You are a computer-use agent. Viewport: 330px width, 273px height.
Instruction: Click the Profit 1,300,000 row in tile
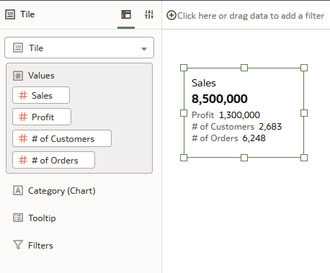point(226,115)
